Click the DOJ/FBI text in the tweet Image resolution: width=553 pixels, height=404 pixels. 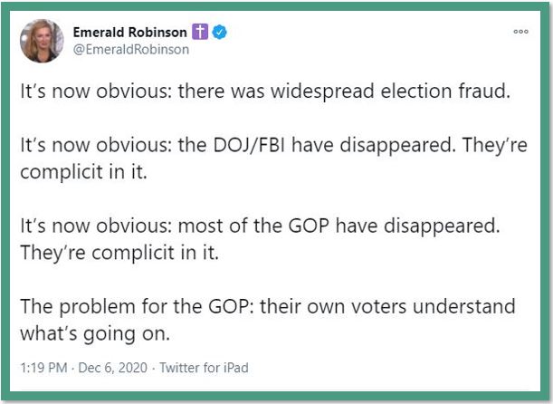point(249,145)
